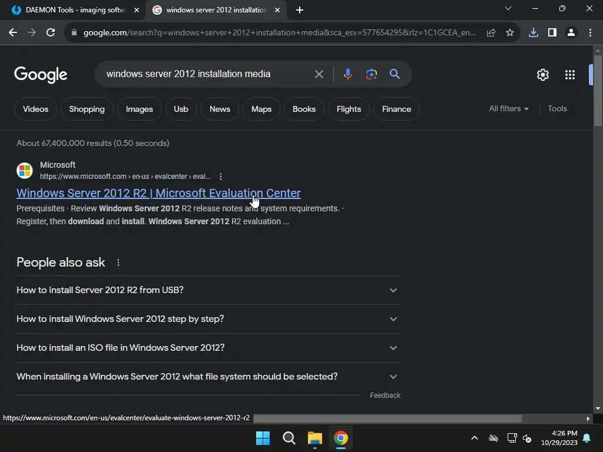
Task: Click the vertical scrollbar thumb
Action: 598,90
